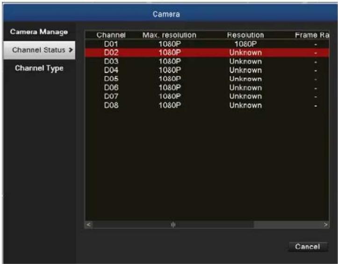
Task: Click Max. resolution 1080P in D06 row
Action: tap(170, 88)
